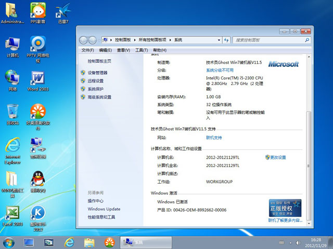333x249 pixels.
Task: Click the keyboard input tray icon
Action: [281, 242]
